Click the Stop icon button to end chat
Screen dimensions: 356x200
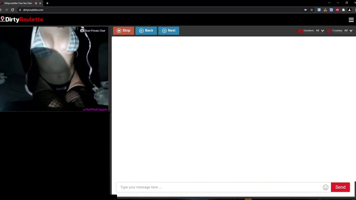[x=119, y=31]
